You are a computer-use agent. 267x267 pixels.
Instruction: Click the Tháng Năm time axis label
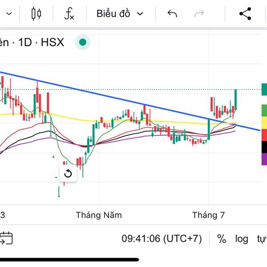tap(99, 215)
